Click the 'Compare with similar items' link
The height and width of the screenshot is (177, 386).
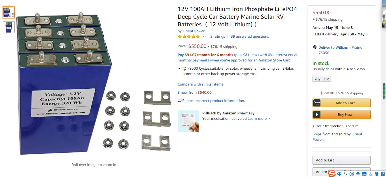coord(200,84)
